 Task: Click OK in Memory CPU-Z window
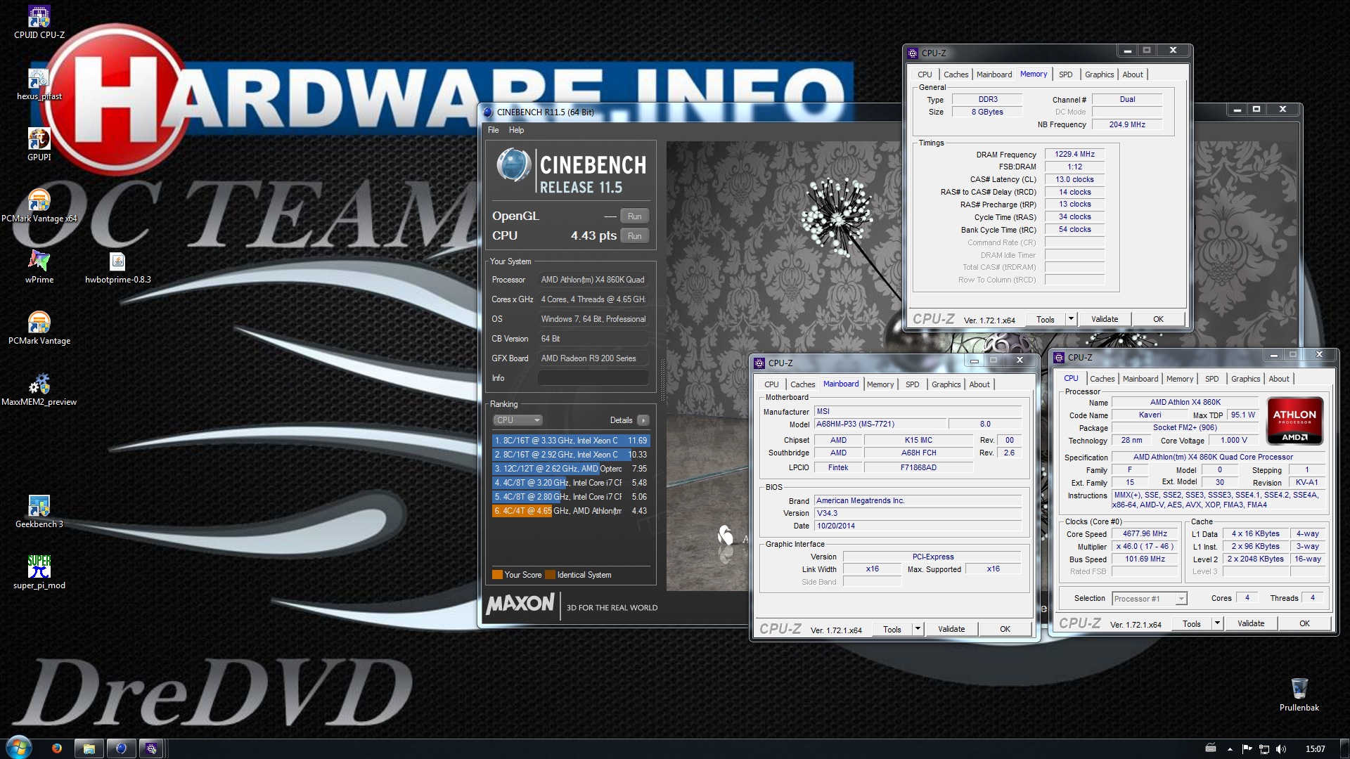click(1158, 319)
